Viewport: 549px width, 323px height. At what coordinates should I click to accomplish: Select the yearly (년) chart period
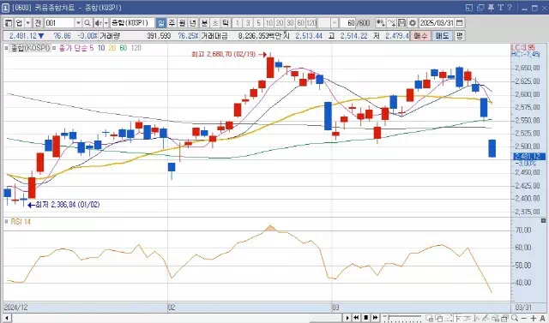(x=193, y=23)
